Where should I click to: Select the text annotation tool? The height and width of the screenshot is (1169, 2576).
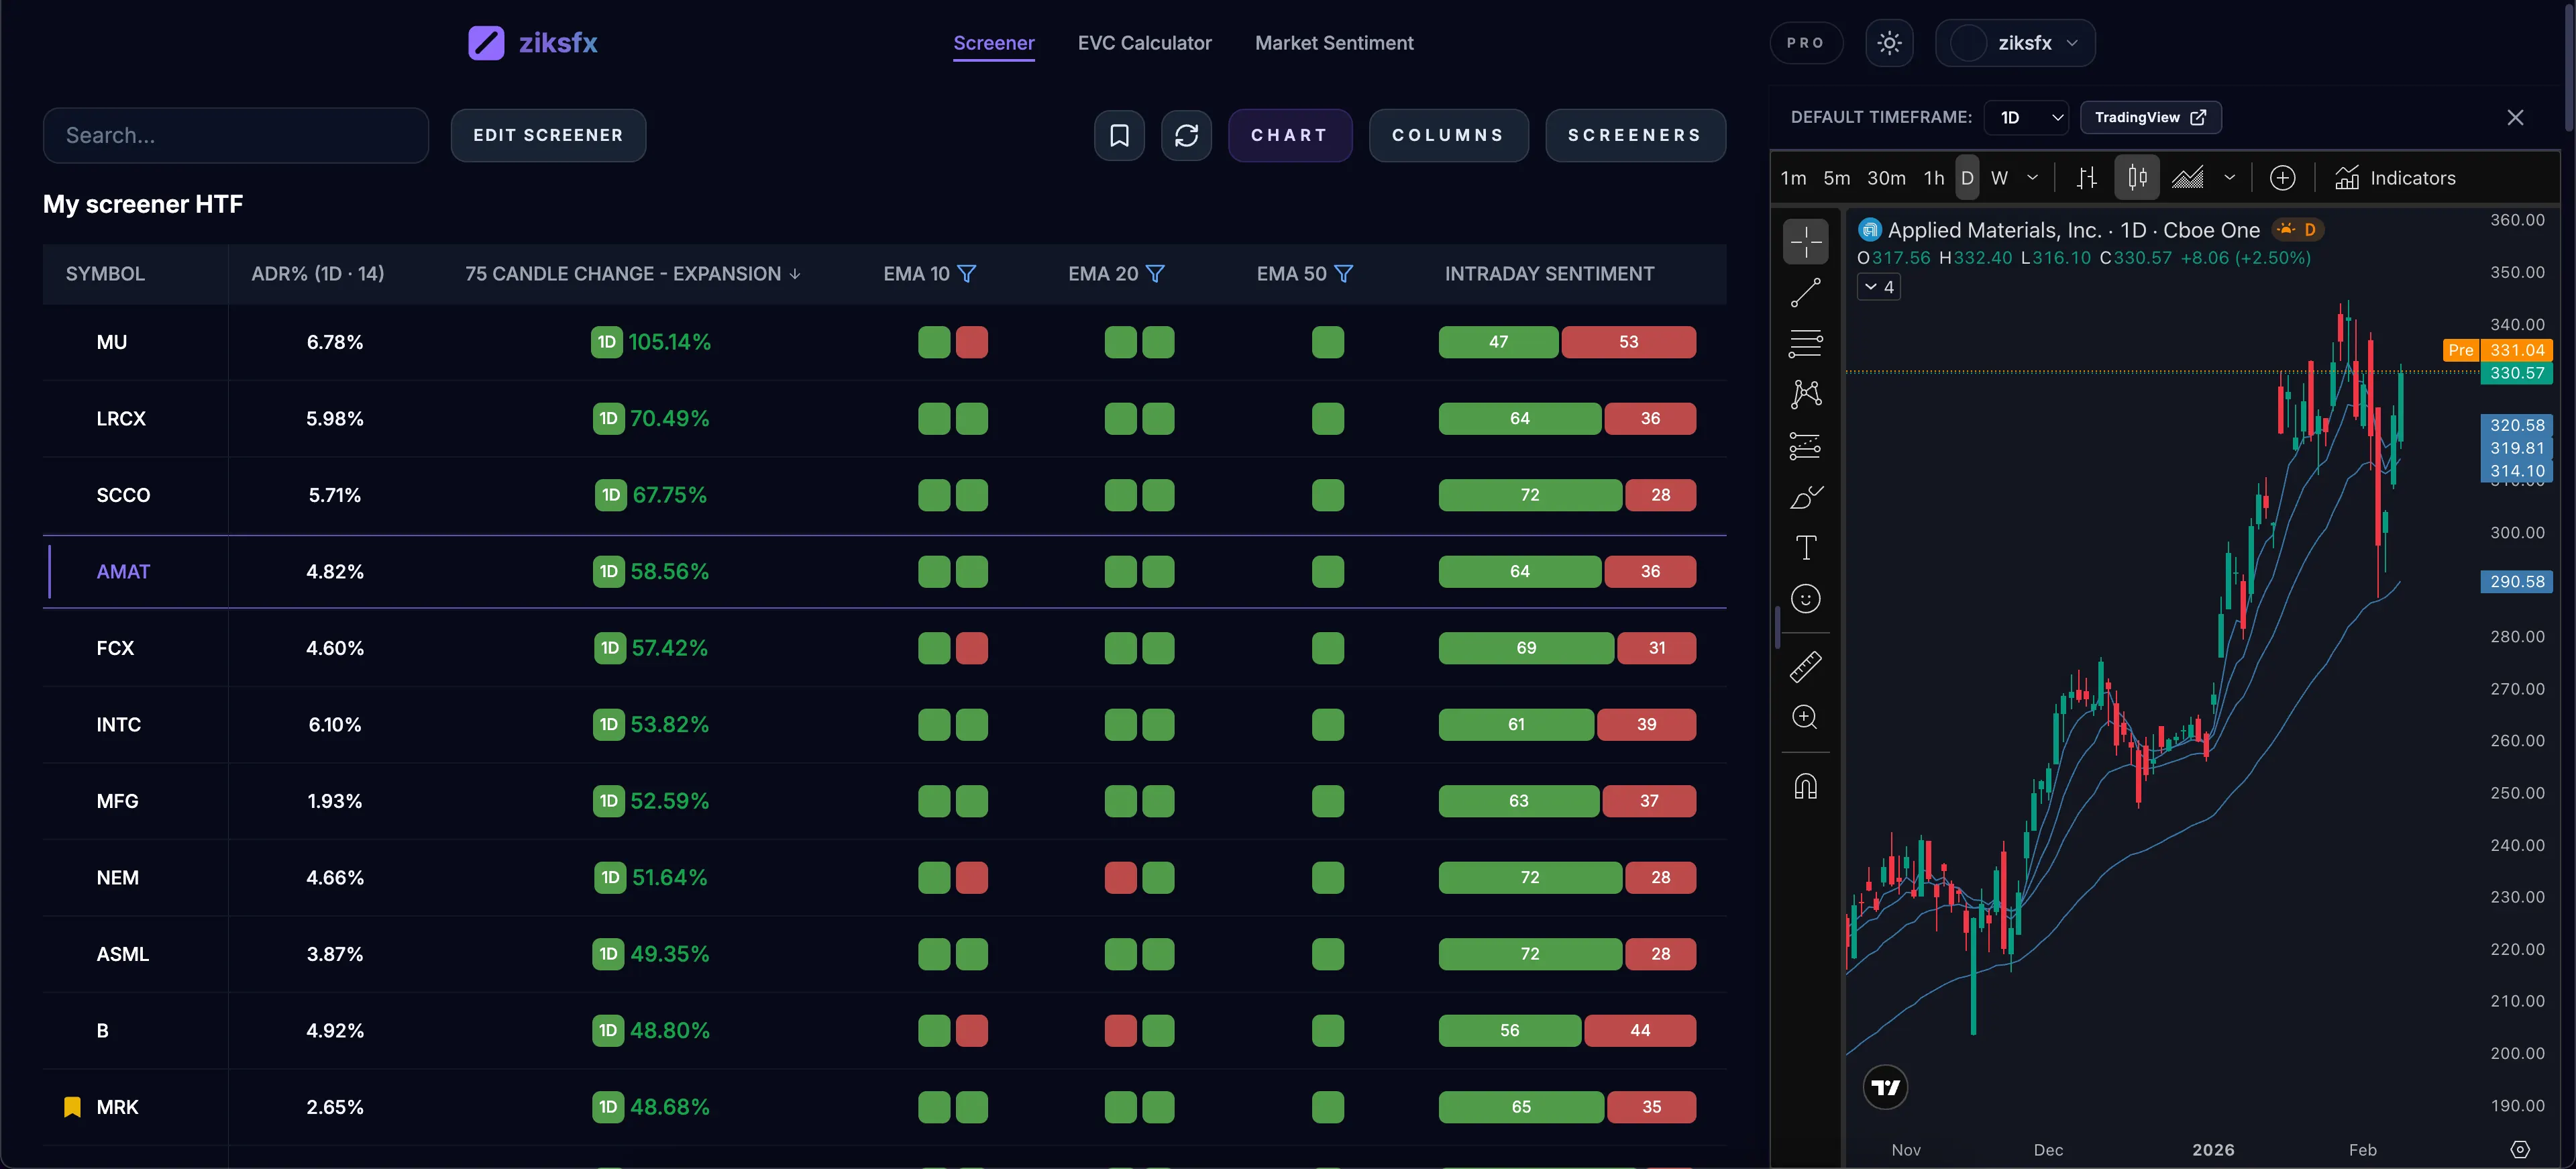click(1806, 547)
